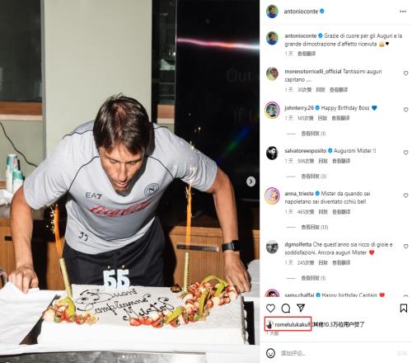
Task: Click the add comment text field
Action: coord(335,353)
